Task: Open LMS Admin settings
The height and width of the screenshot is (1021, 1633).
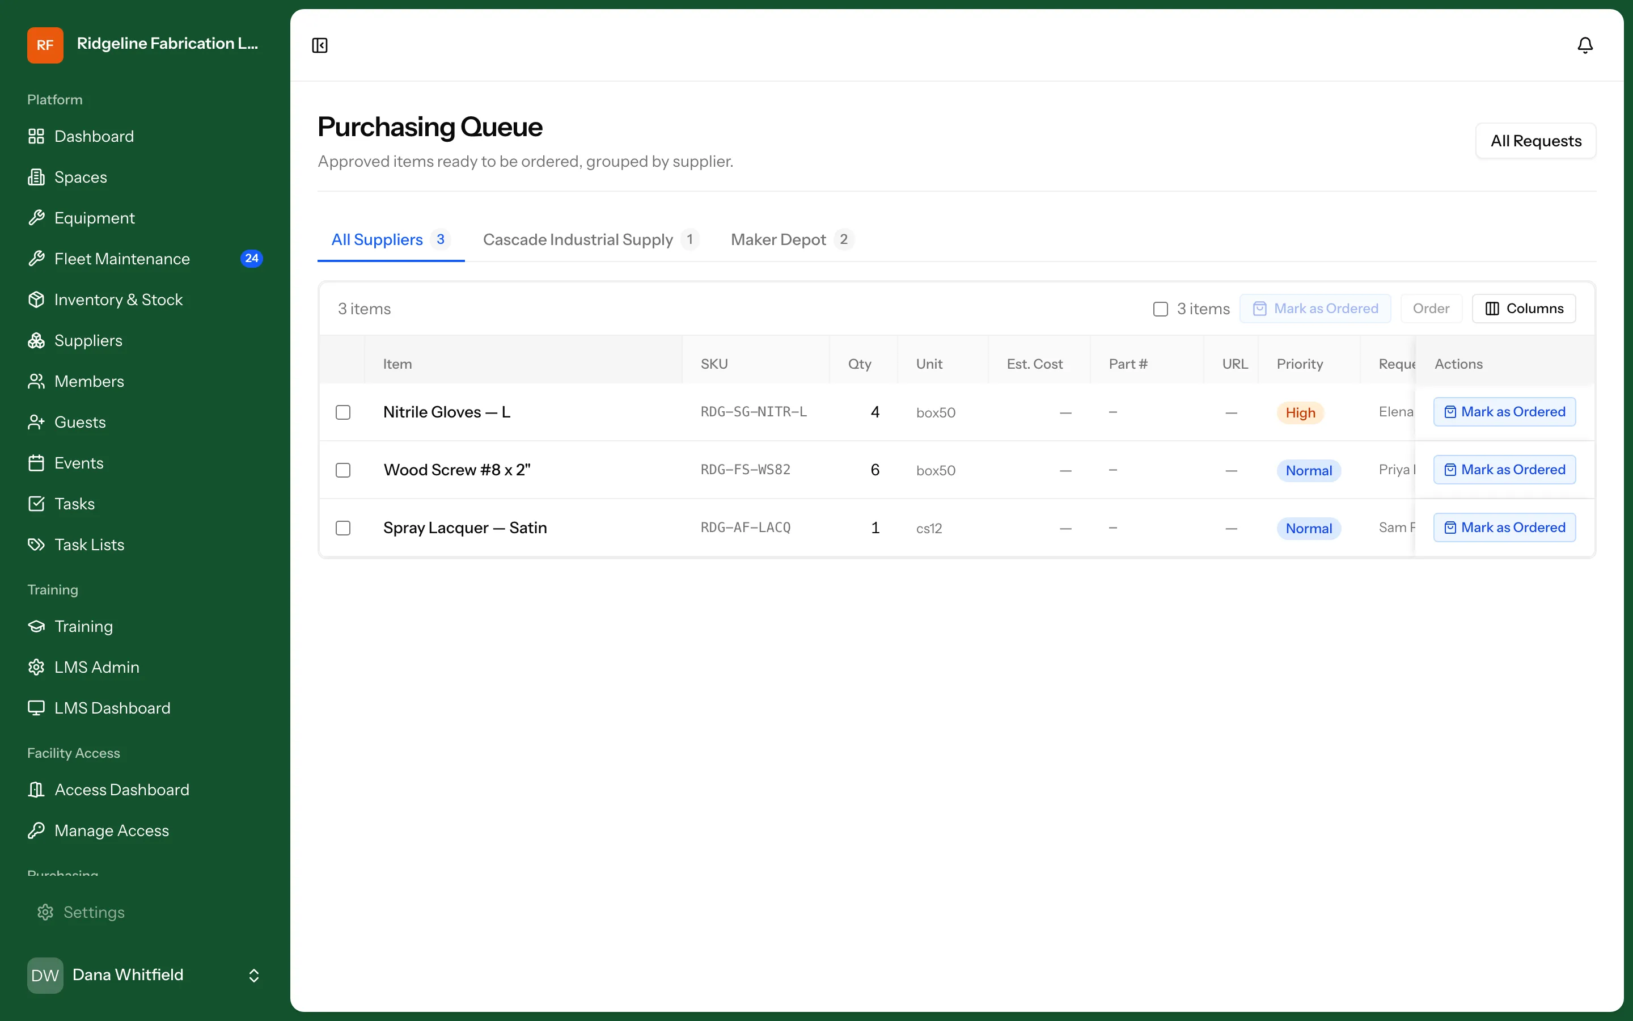Action: (145, 667)
